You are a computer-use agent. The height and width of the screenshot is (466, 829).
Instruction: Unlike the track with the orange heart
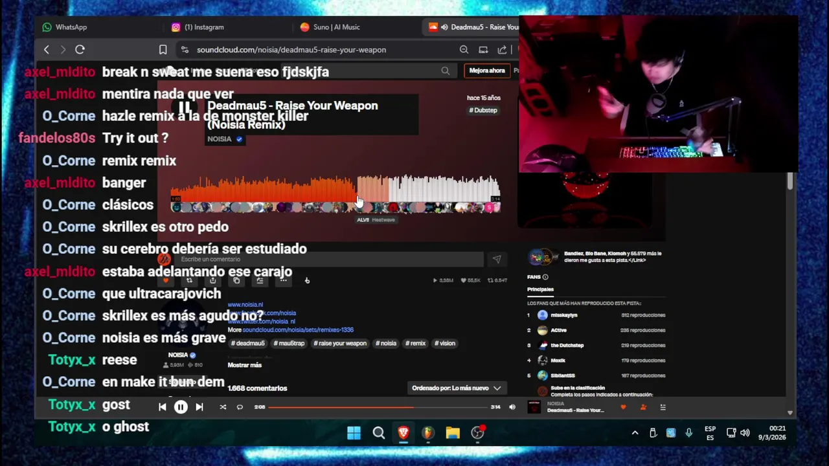[x=166, y=280]
